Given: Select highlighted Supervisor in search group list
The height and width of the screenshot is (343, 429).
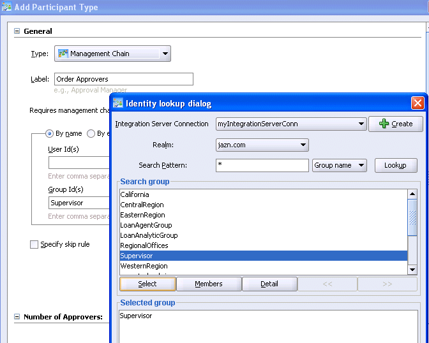Looking at the screenshot, I should pos(264,256).
